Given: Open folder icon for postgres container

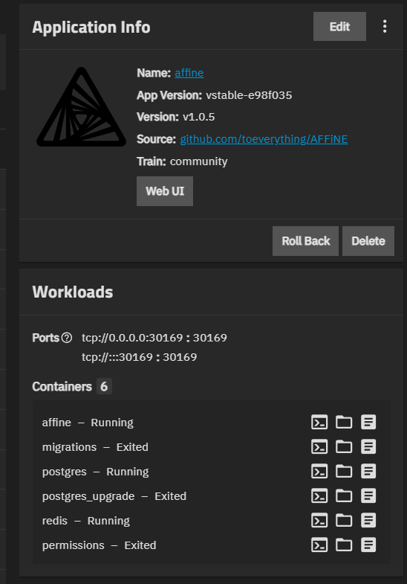Looking at the screenshot, I should pyautogui.click(x=344, y=472).
